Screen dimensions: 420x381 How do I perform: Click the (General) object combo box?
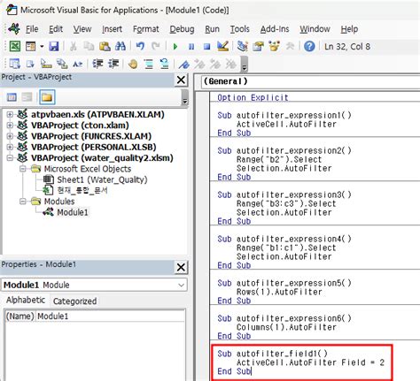tap(310, 81)
